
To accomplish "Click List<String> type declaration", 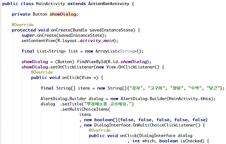I will 51,51.
